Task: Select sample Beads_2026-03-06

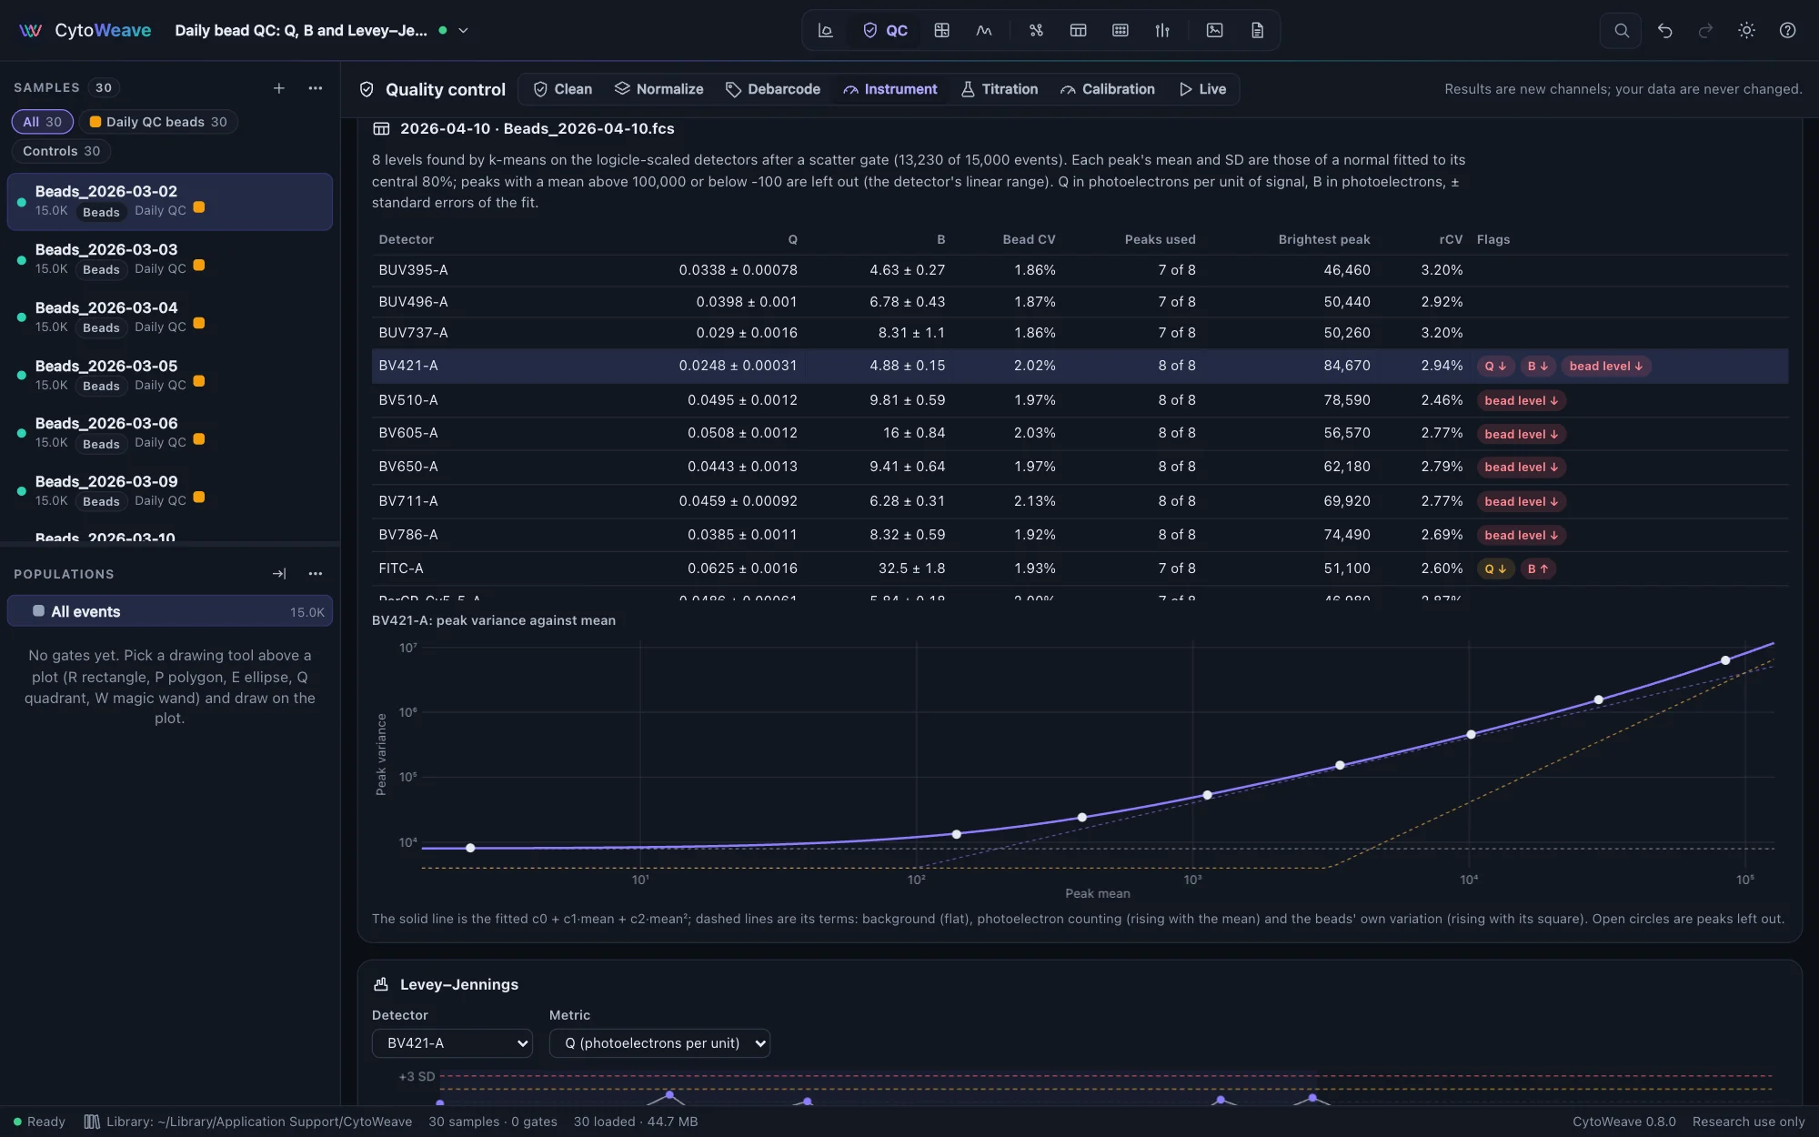Action: pyautogui.click(x=170, y=432)
